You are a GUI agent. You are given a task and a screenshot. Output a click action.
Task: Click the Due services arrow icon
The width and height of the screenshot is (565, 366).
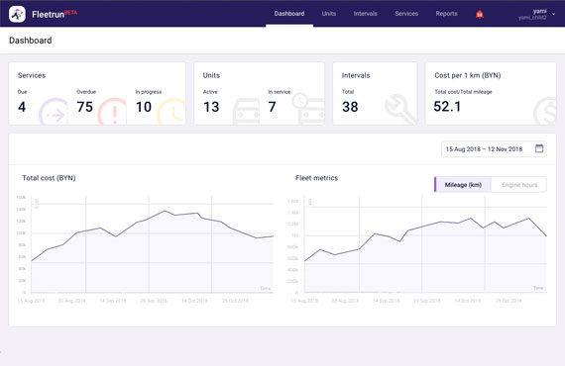point(54,112)
